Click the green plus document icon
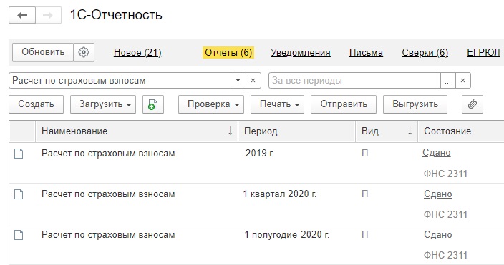Viewport: 504px width, 265px height. (153, 104)
